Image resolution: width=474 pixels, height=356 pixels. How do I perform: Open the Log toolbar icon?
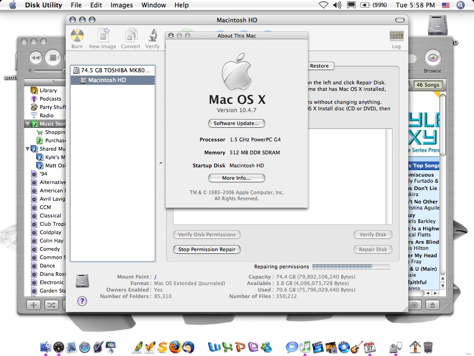[x=396, y=36]
